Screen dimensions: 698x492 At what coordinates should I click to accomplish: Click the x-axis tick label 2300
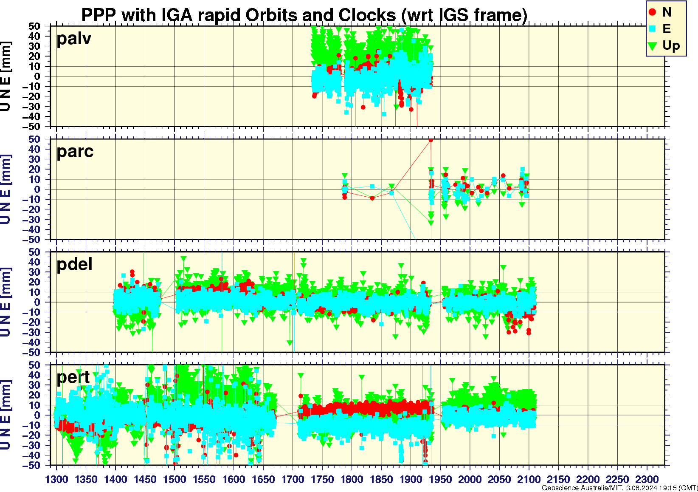[x=647, y=480]
